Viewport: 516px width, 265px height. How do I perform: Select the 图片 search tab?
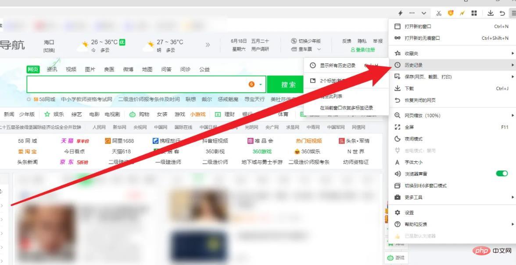click(90, 69)
